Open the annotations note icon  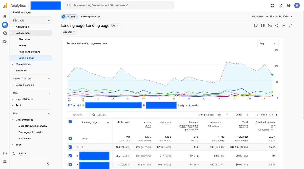coord(256,25)
